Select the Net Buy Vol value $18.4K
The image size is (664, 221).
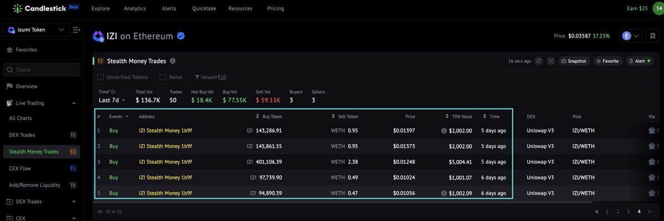click(x=203, y=100)
